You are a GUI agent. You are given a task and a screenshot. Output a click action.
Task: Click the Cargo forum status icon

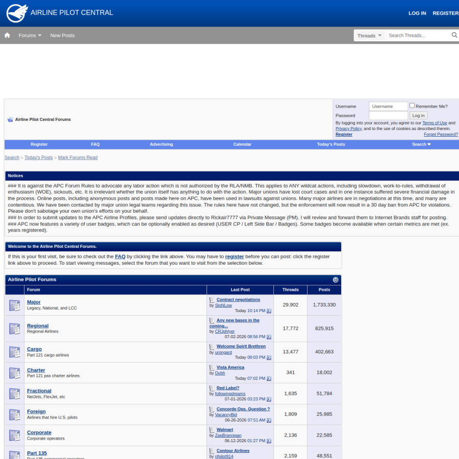click(x=15, y=352)
